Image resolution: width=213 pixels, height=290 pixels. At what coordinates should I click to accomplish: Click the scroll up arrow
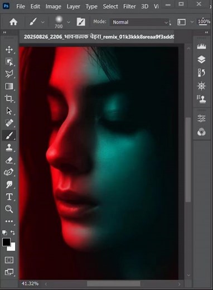click(188, 49)
